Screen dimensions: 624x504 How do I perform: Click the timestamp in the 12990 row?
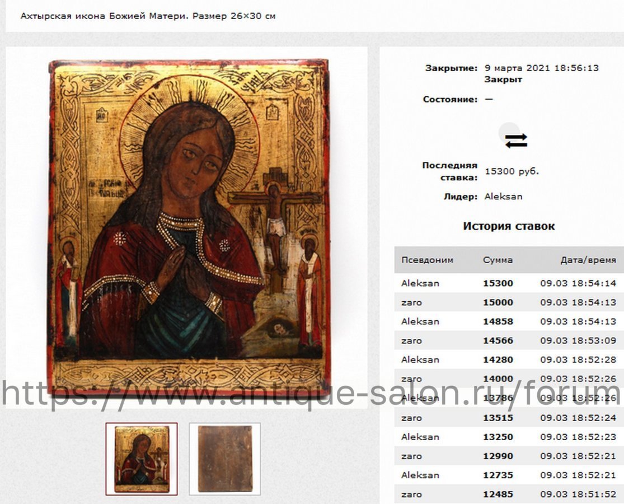578,456
